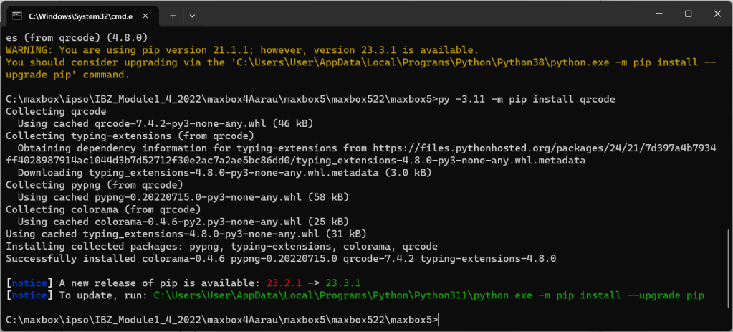Viewport: 733px width, 332px height.
Task: Click the yellow pip version WARNING text
Action: (241, 50)
